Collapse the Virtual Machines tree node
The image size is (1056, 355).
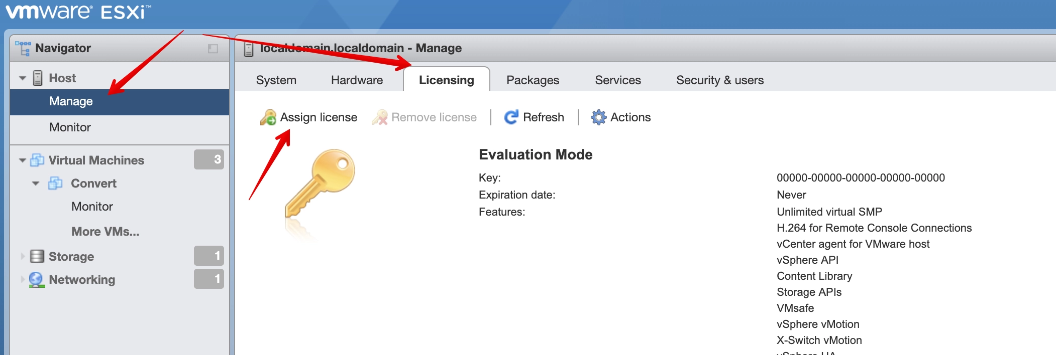pyautogui.click(x=23, y=160)
